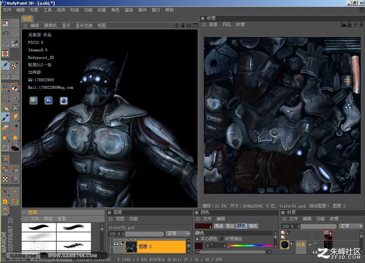This screenshot has width=365, height=263.
Task: Select the magic wand tool
Action: tap(15, 97)
